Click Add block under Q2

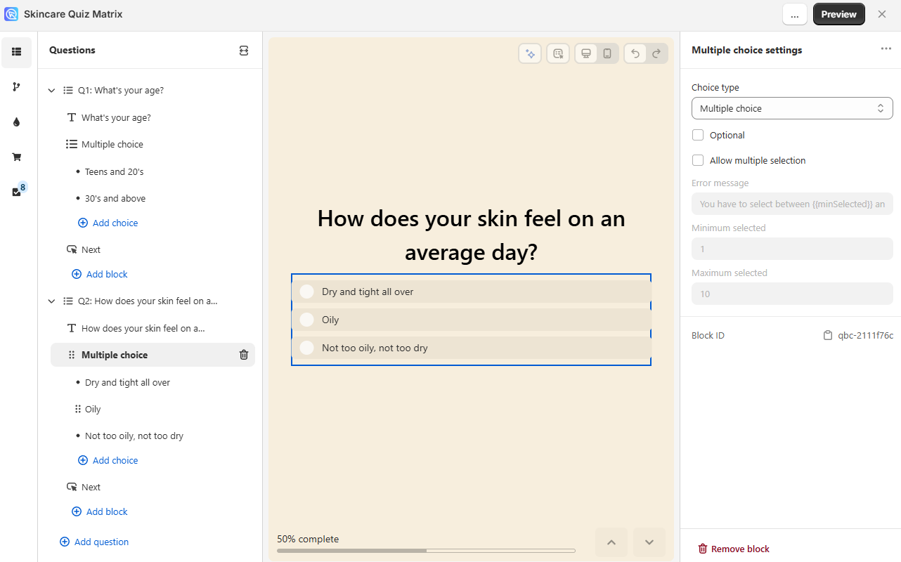tap(100, 511)
